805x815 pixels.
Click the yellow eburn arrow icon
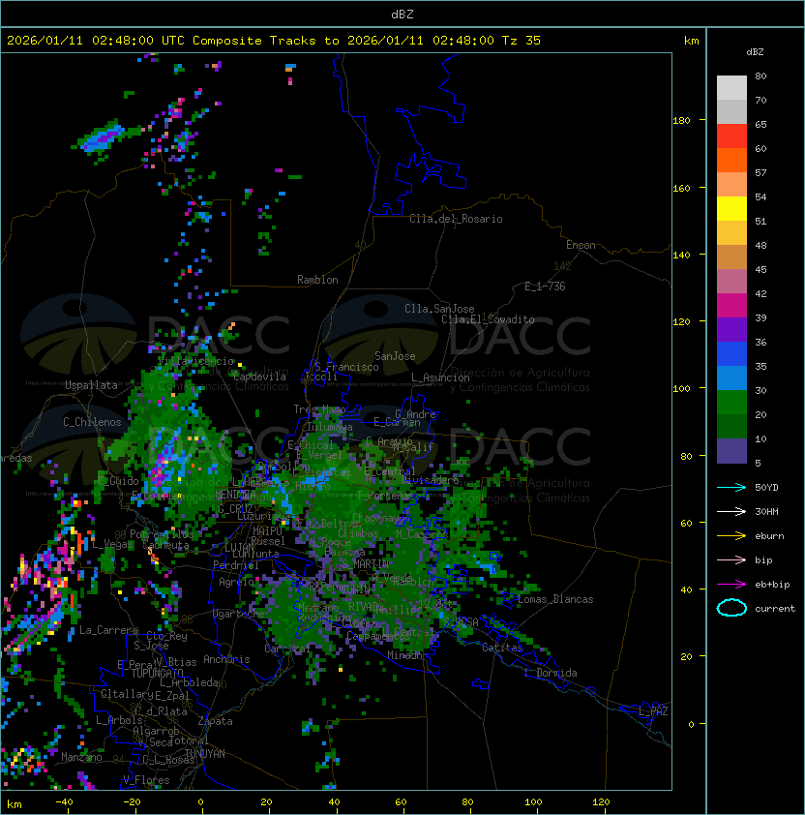(731, 536)
